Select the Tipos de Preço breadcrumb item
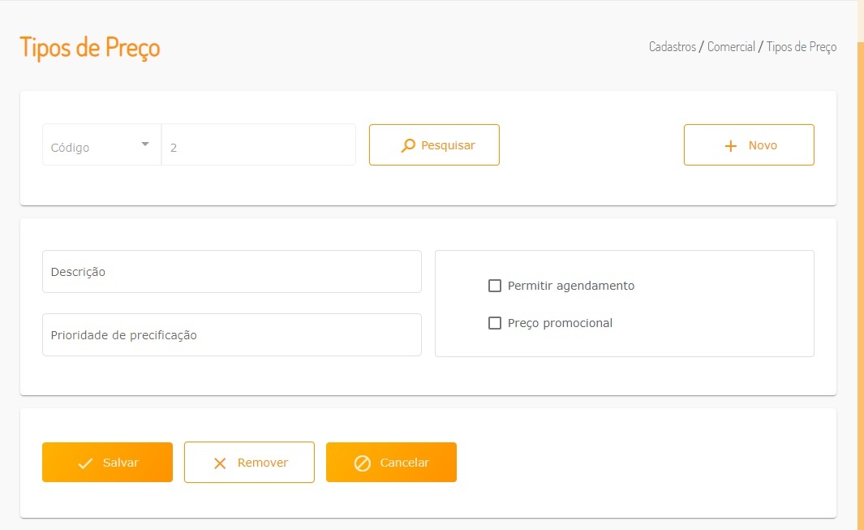 801,47
